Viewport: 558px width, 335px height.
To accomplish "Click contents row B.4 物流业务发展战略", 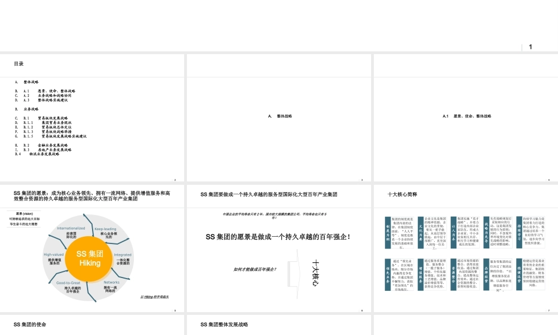I will [x=37, y=154].
